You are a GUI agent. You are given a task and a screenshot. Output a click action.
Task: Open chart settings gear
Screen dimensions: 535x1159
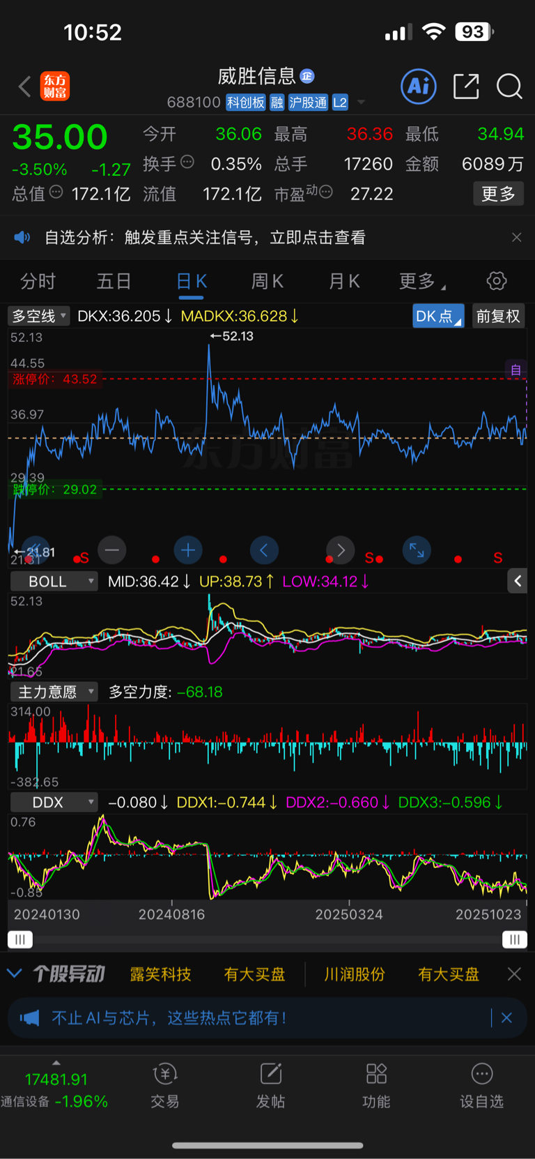[x=497, y=281]
